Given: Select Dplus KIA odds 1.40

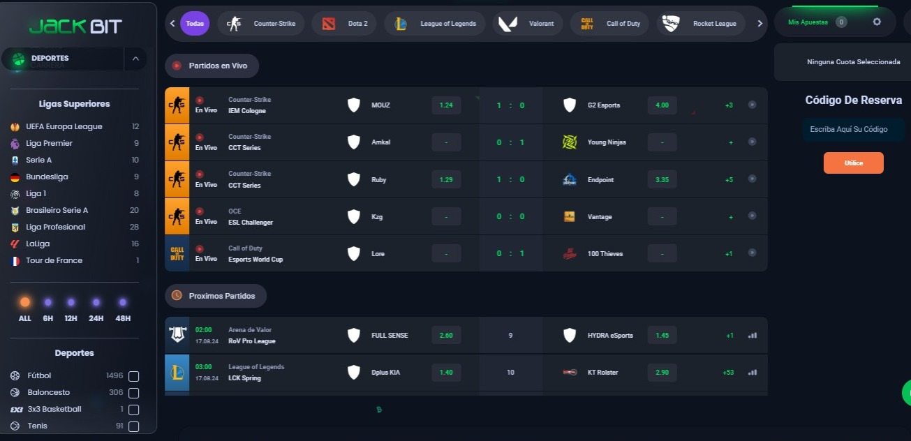Looking at the screenshot, I should 447,373.
